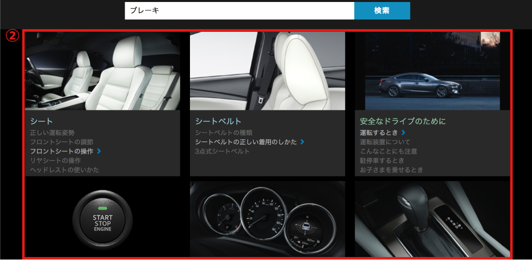
Task: Open the instrument cluster gauges thumbnail
Action: click(267, 219)
